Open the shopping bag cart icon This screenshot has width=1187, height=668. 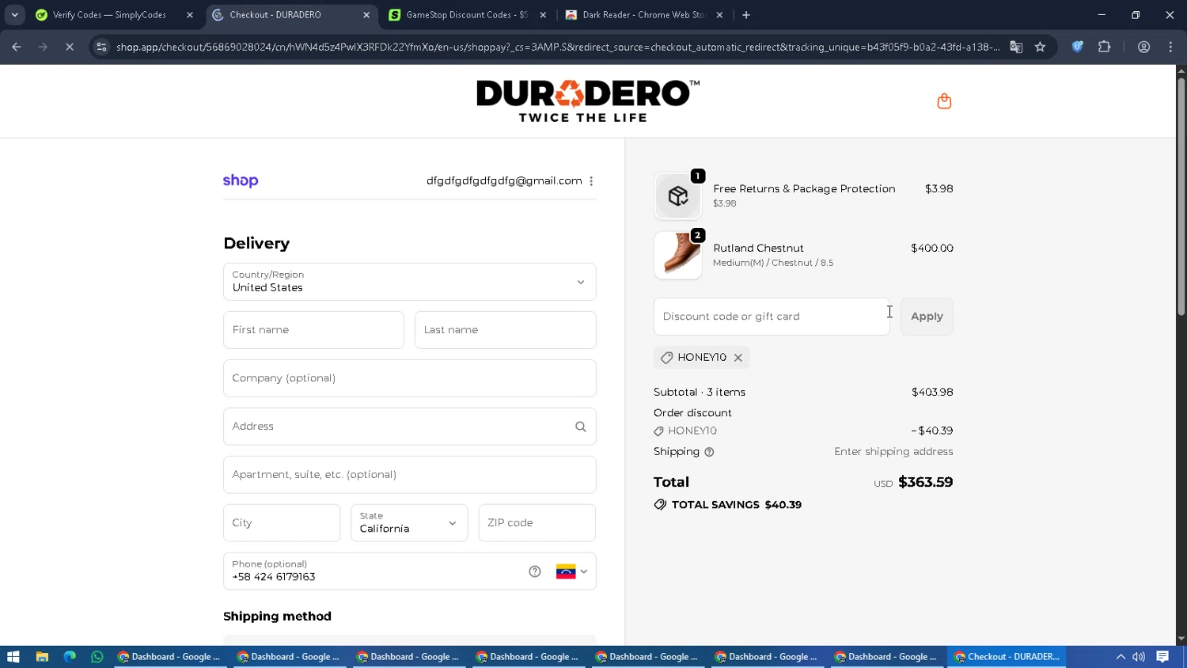(x=944, y=101)
